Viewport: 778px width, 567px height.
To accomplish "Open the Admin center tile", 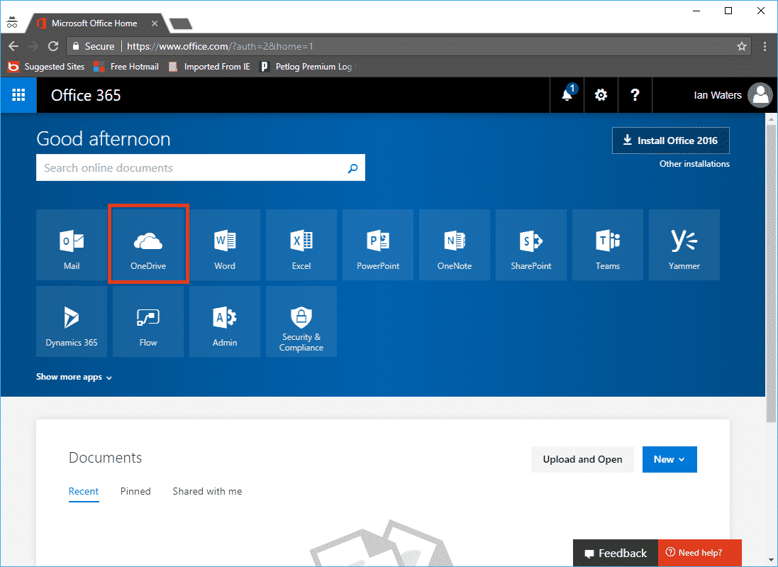I will (x=225, y=321).
